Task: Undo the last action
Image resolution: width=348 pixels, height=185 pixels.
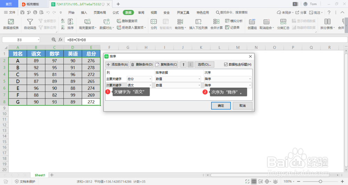Action: point(48,12)
